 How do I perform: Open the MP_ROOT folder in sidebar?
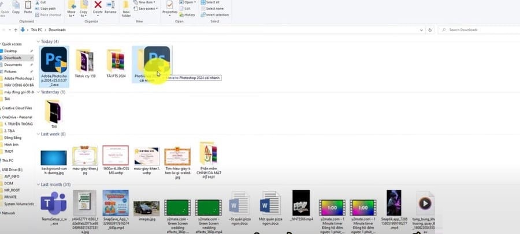click(12, 190)
